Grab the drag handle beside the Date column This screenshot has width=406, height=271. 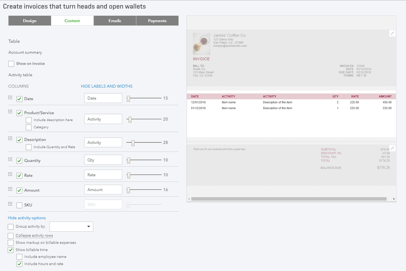click(10, 99)
